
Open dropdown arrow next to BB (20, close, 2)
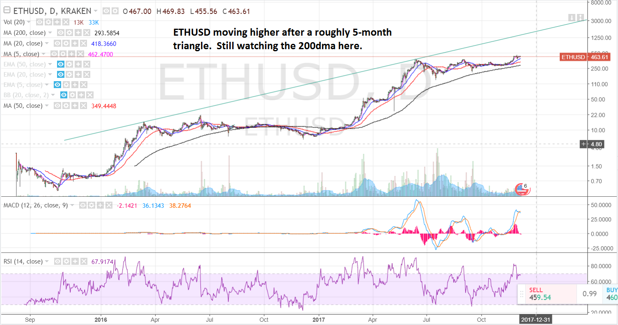click(x=53, y=95)
